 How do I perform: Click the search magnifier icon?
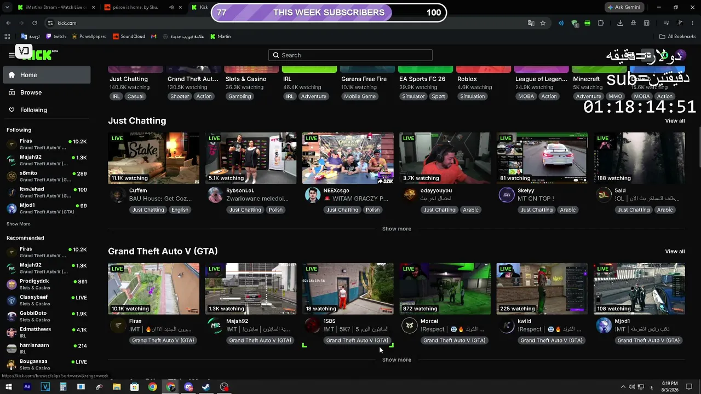(x=276, y=55)
